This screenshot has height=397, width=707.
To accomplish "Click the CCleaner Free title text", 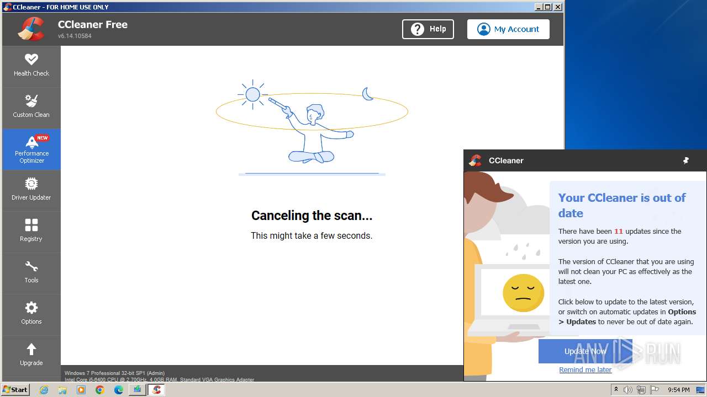I will (93, 24).
